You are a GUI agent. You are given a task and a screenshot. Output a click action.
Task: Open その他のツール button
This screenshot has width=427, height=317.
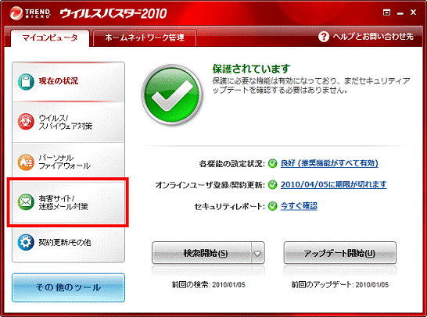(x=68, y=287)
